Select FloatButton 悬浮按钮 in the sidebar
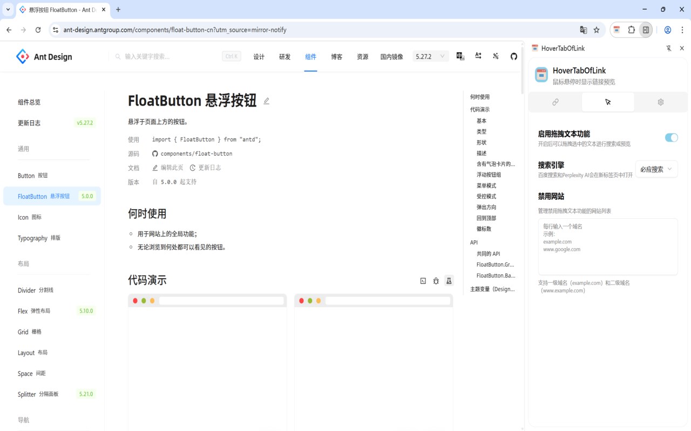This screenshot has width=691, height=431. click(x=52, y=196)
